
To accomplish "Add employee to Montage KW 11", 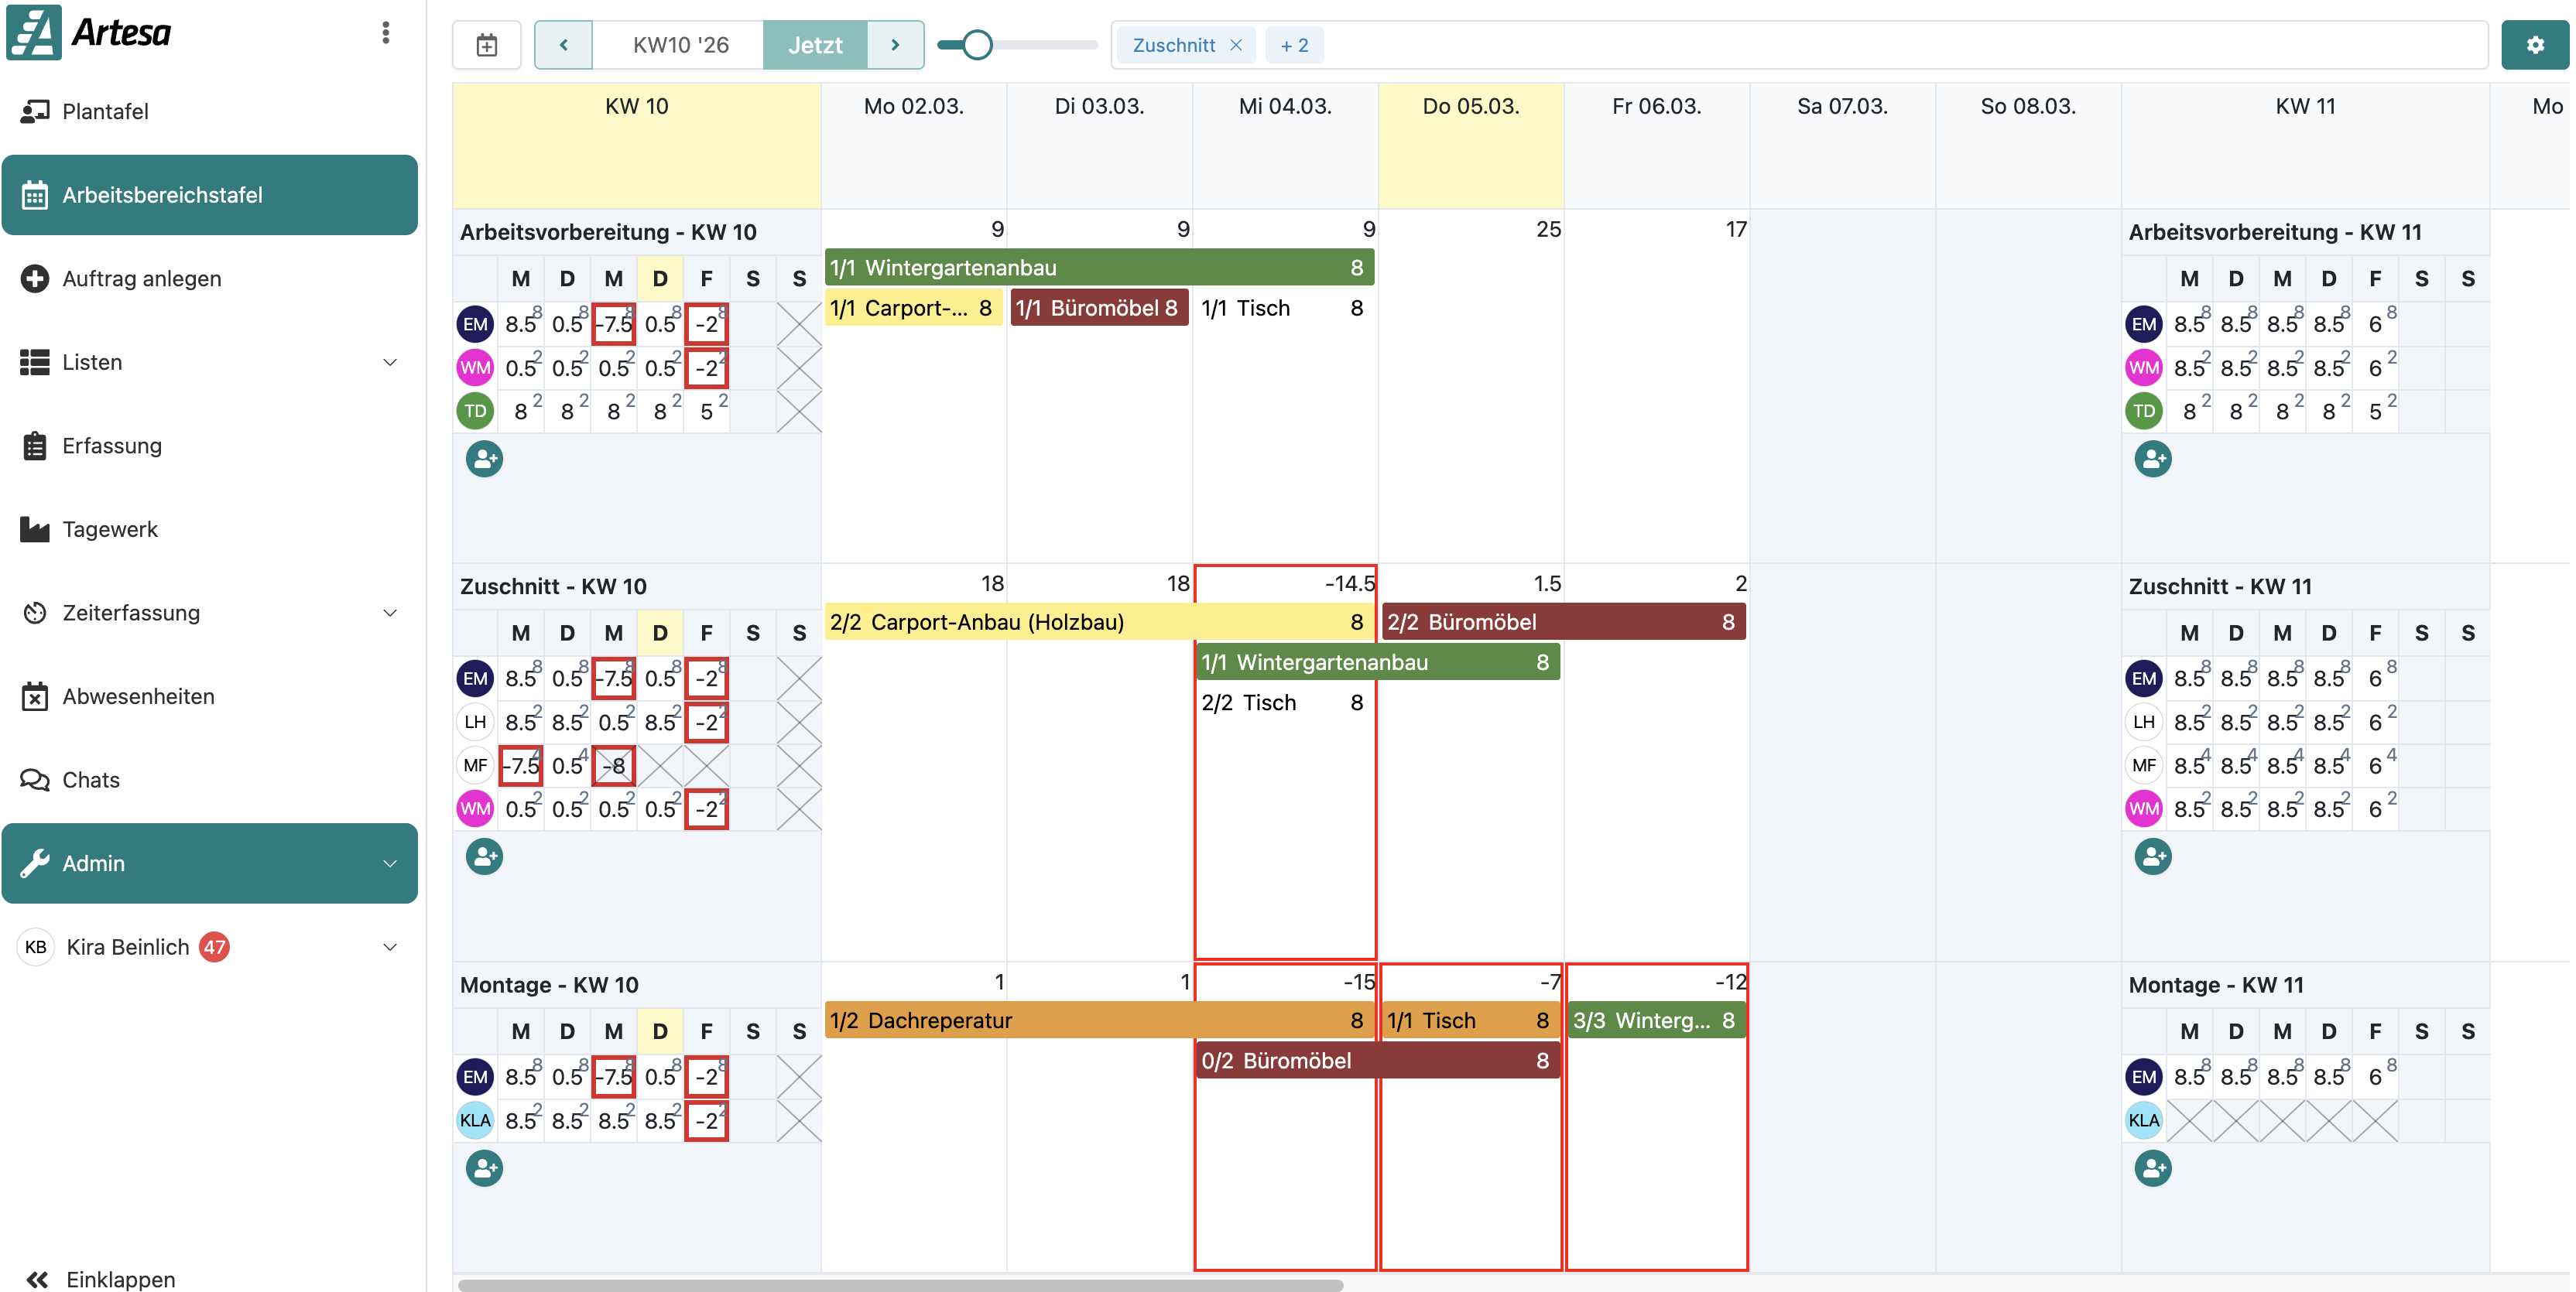I will [x=2152, y=1167].
